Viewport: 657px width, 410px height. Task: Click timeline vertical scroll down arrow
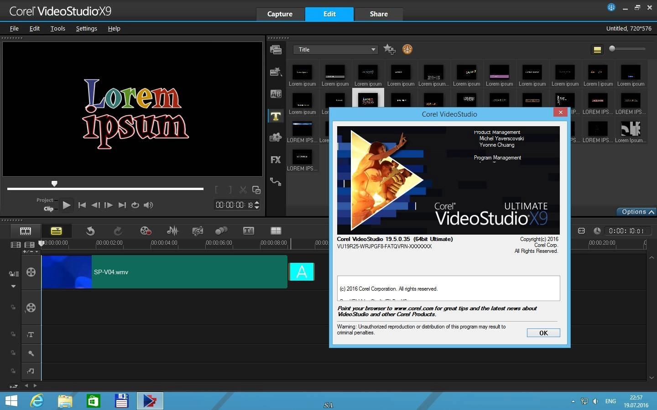tap(652, 378)
